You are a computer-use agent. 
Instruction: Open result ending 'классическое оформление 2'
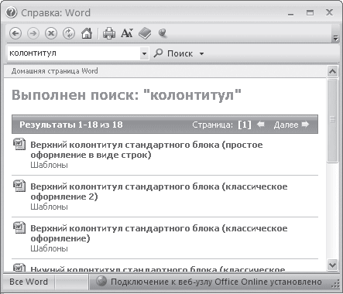pyautogui.click(x=159, y=192)
